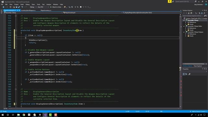
Task: Click the Solution Explorer search magnifier icon
Action: click(x=205, y=16)
